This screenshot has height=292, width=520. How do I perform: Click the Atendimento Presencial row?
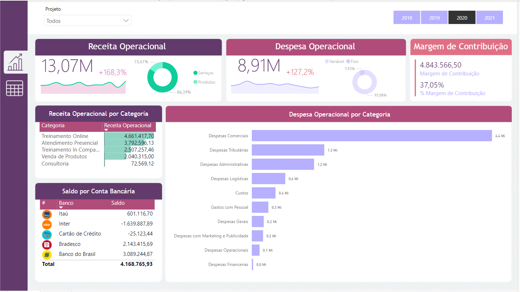(x=98, y=143)
